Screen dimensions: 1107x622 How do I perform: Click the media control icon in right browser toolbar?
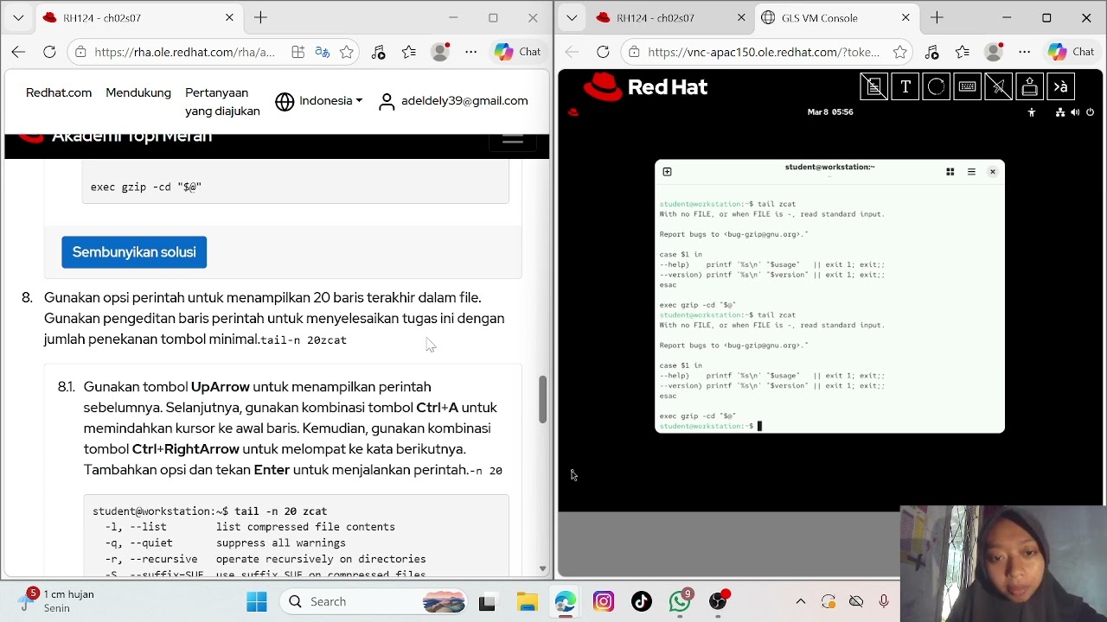(x=931, y=52)
